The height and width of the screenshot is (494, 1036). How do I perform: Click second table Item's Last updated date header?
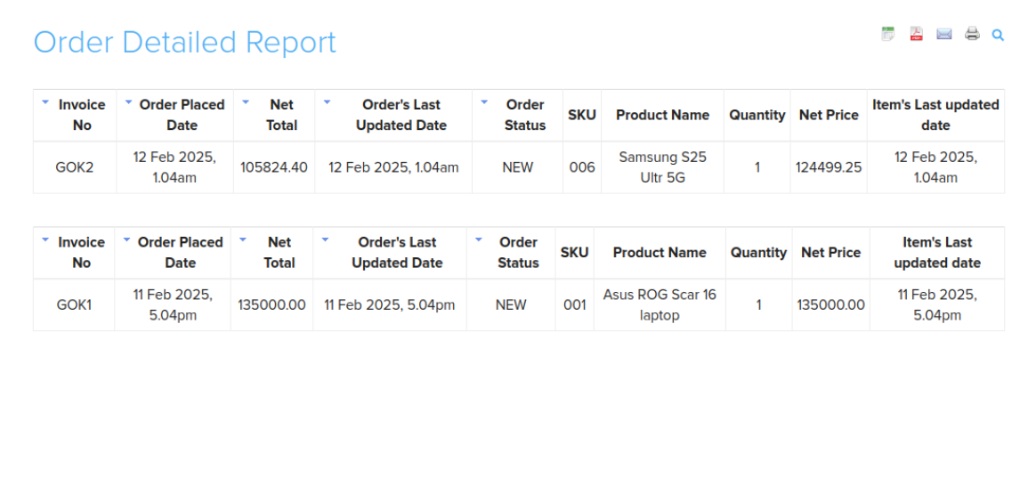tap(937, 252)
